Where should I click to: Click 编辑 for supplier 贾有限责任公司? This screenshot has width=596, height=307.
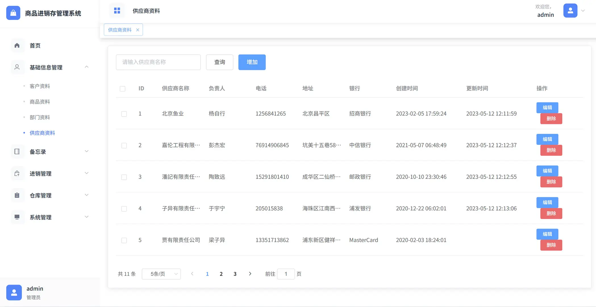coord(547,234)
